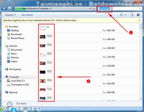Click the Forward navigation arrow button
The height and width of the screenshot is (112, 144).
pos(10,9)
